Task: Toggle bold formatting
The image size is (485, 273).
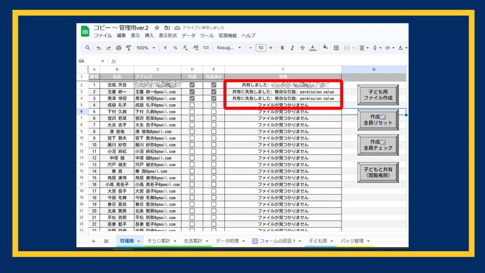Action: [282, 48]
